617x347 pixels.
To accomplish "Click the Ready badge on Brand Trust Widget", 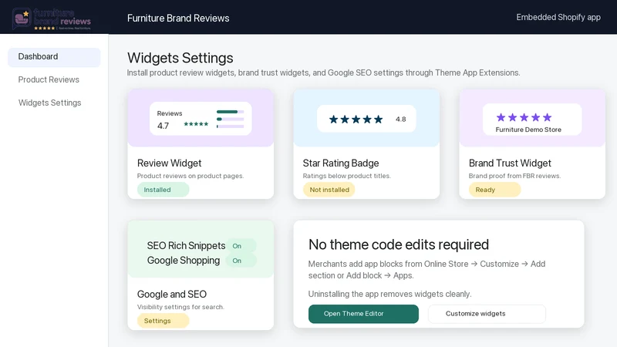I will [x=494, y=190].
